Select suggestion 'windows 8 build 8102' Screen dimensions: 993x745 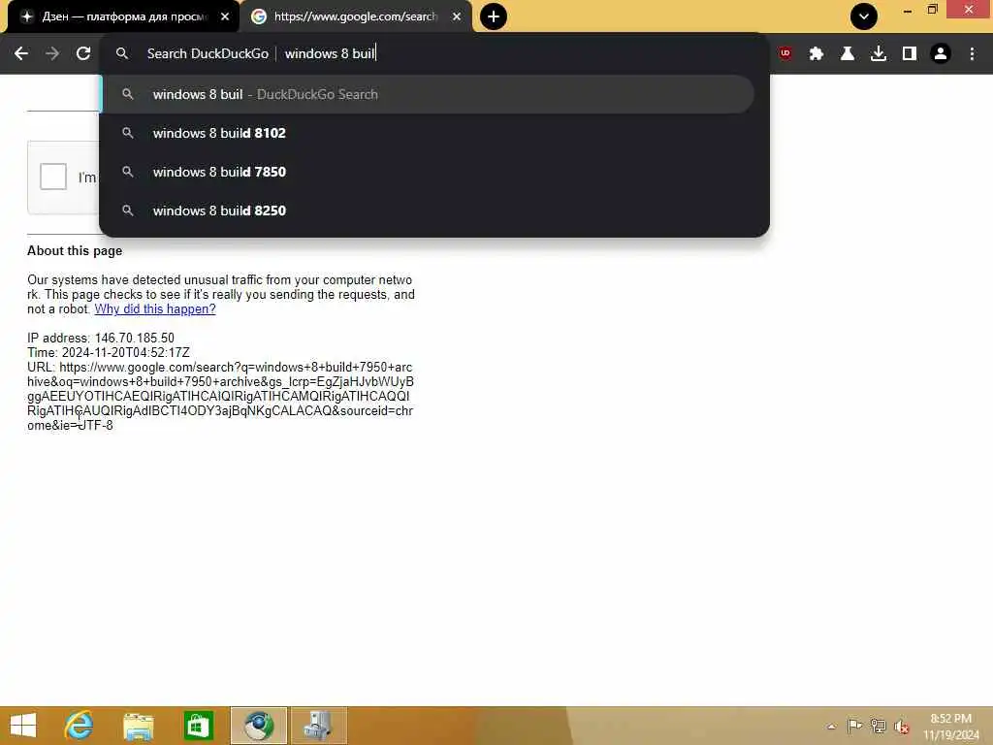428,133
